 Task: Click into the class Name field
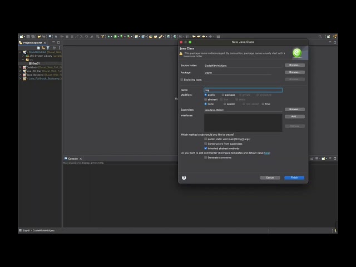click(243, 90)
